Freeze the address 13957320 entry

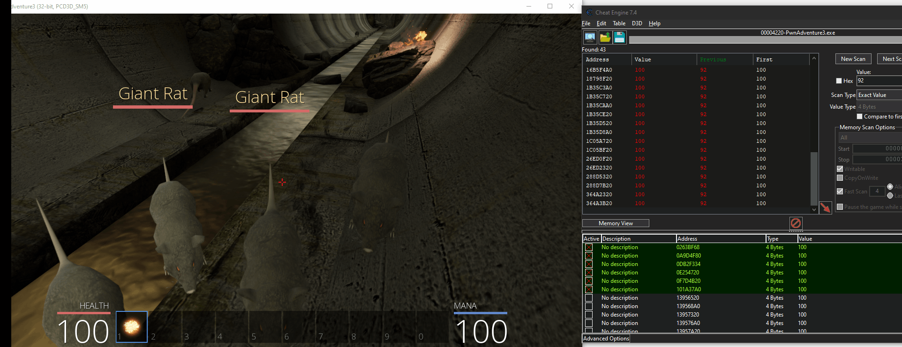589,315
